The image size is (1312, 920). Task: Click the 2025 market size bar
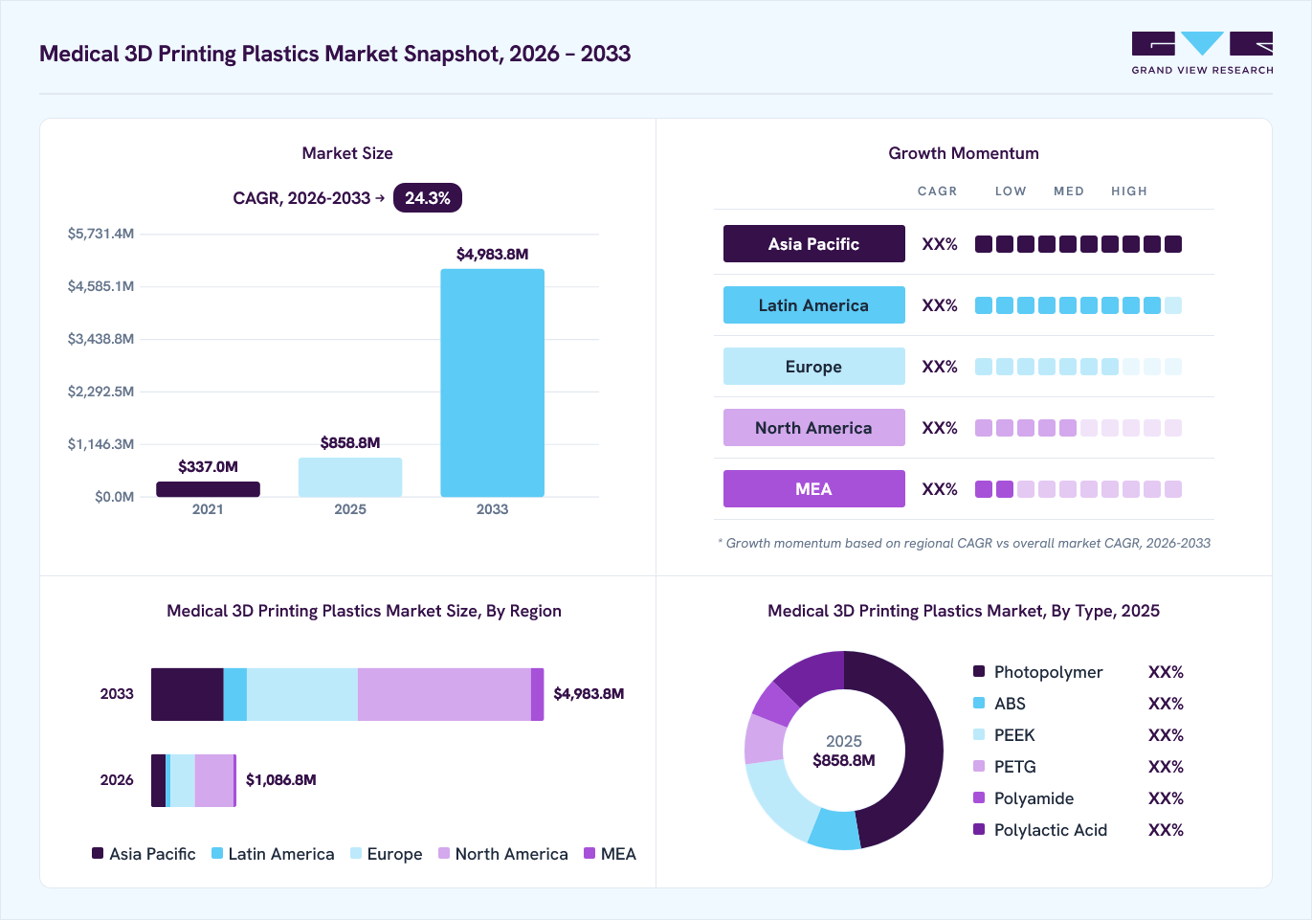point(350,477)
